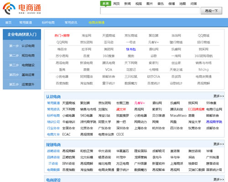Click the 四川协会 link
The width and height of the screenshot is (228, 182).
(176, 128)
